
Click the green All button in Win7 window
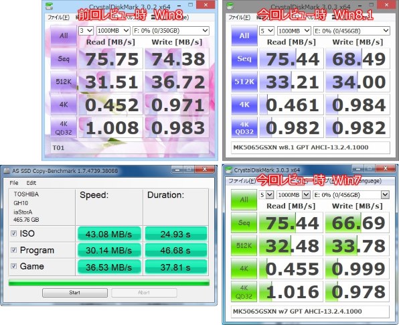(x=244, y=200)
